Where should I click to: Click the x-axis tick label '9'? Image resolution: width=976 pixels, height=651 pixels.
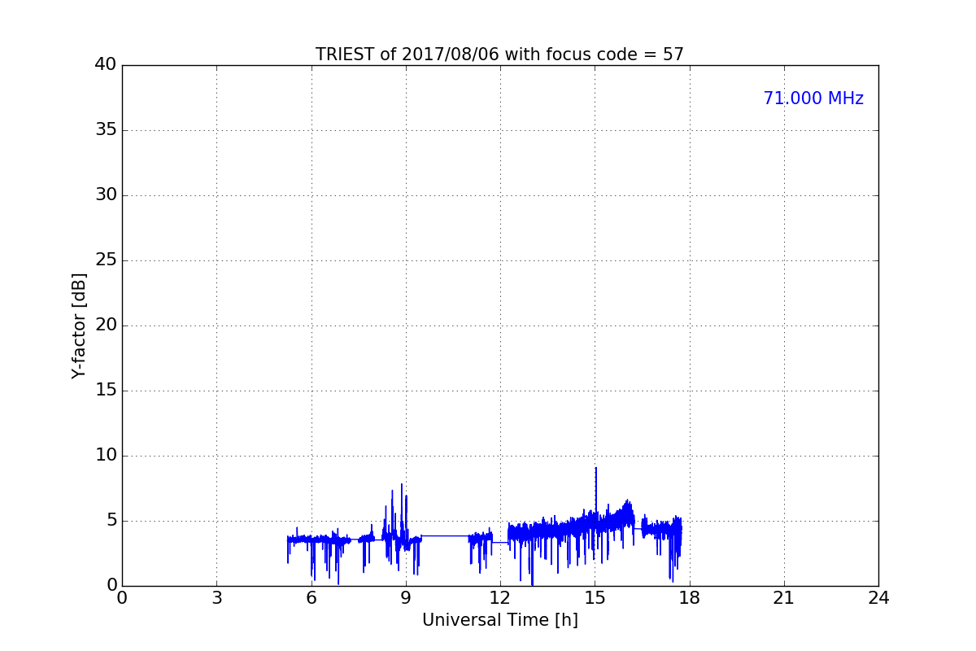405,598
